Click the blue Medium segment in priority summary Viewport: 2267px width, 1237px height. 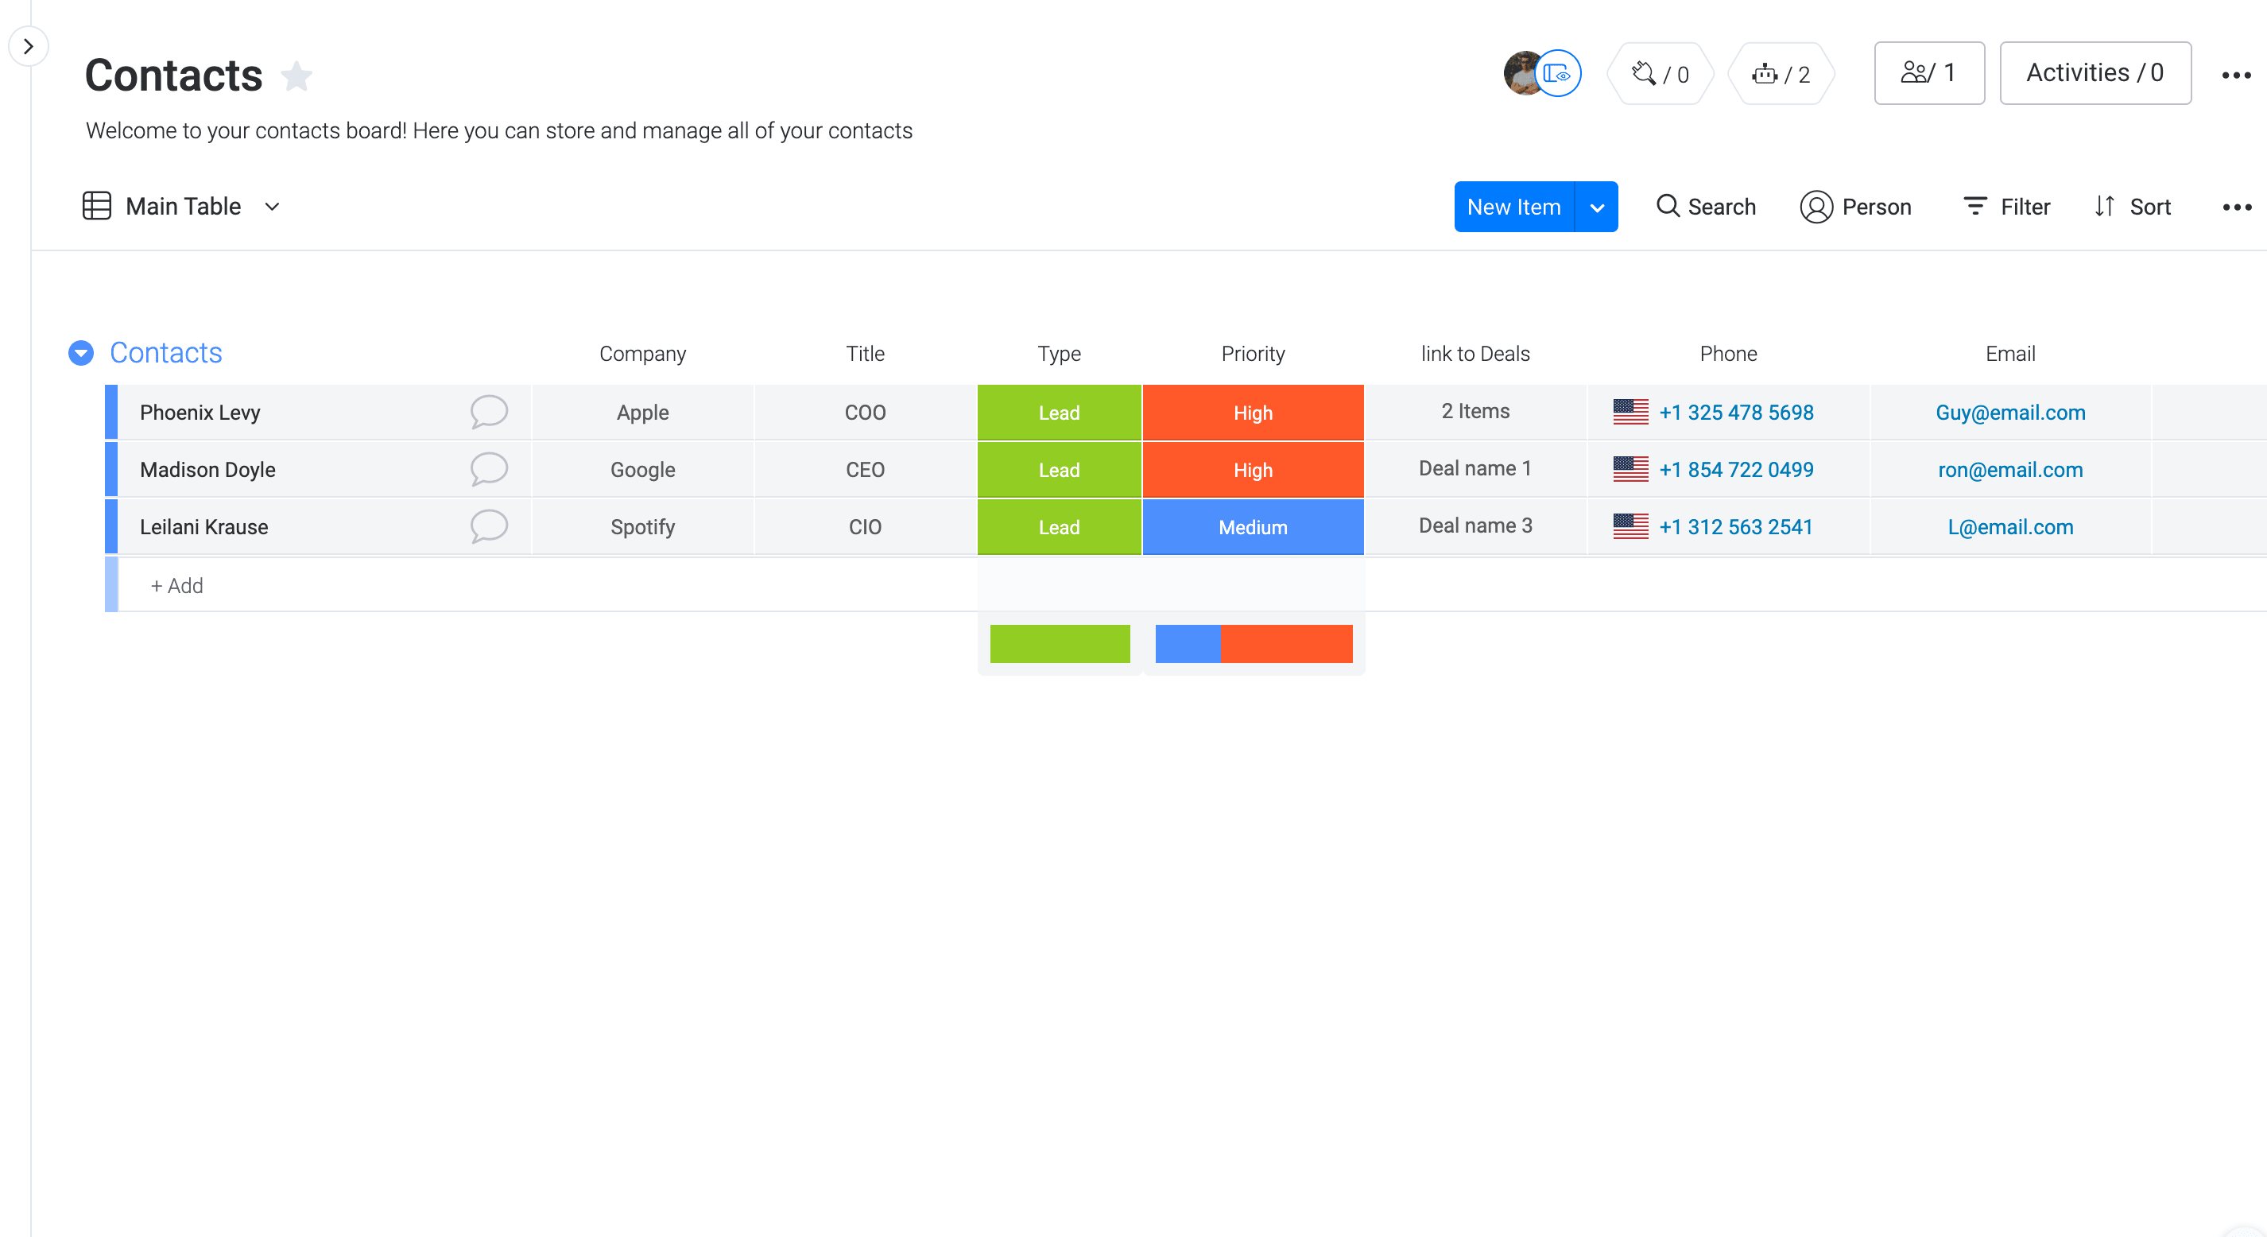[1188, 644]
